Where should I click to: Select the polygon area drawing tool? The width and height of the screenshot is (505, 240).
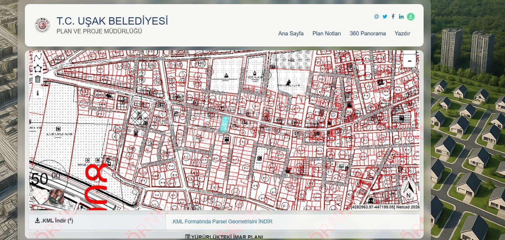tap(38, 68)
